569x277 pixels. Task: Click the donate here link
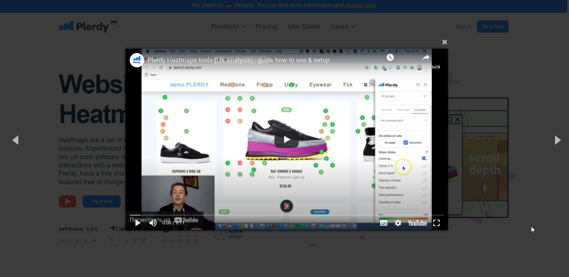tap(360, 5)
